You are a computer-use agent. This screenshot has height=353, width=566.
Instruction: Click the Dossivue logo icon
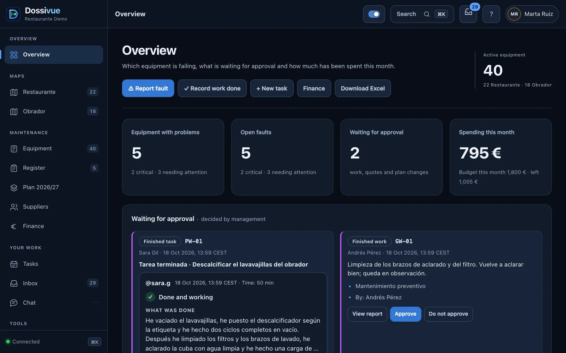click(x=13, y=14)
